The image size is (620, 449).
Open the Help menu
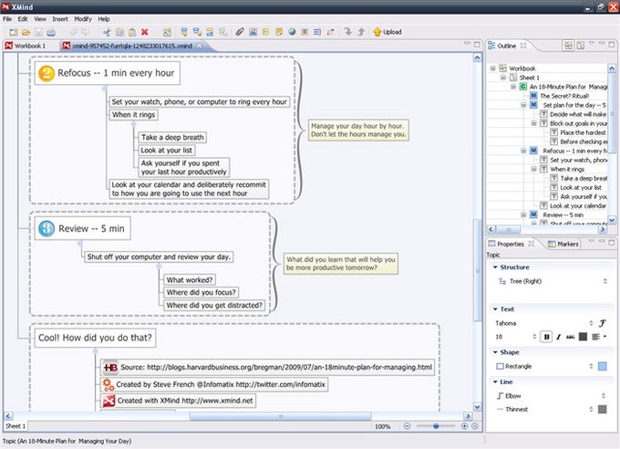(104, 18)
